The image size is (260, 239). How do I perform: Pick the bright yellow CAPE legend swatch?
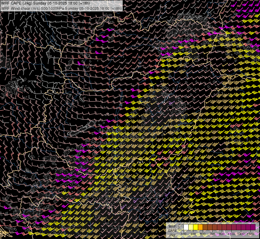click(x=195, y=227)
